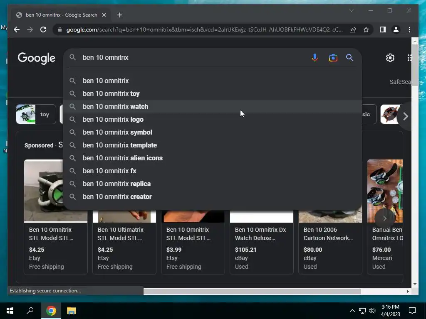Show hidden system tray icons

[x=352, y=311]
